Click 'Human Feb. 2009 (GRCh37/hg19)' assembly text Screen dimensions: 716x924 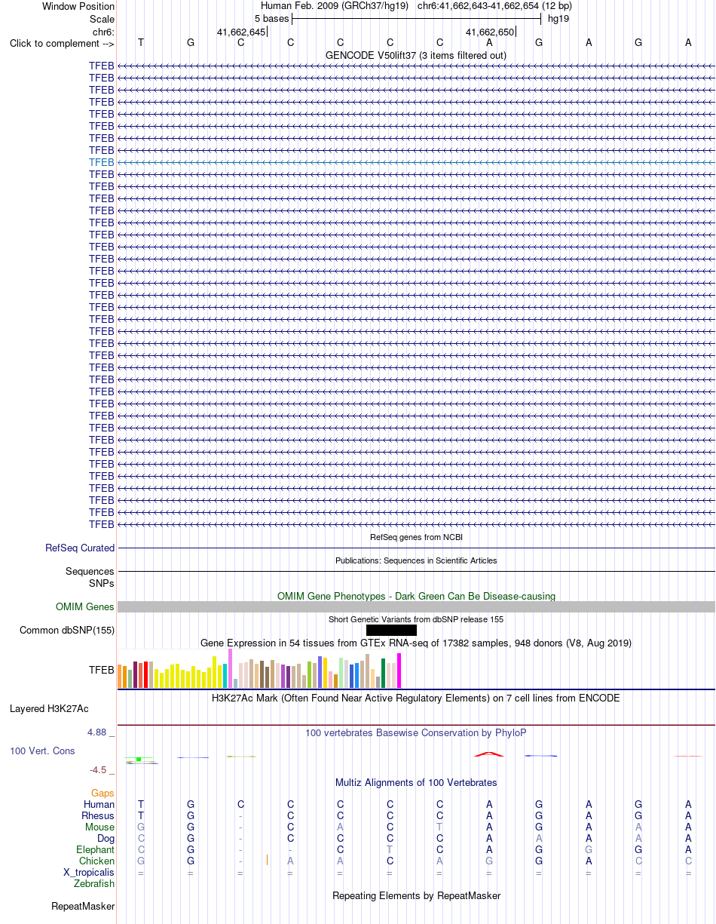334,6
